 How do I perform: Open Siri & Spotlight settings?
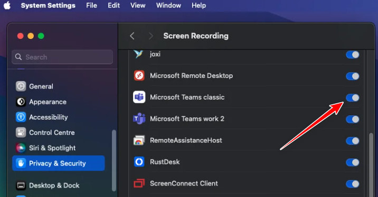point(59,148)
